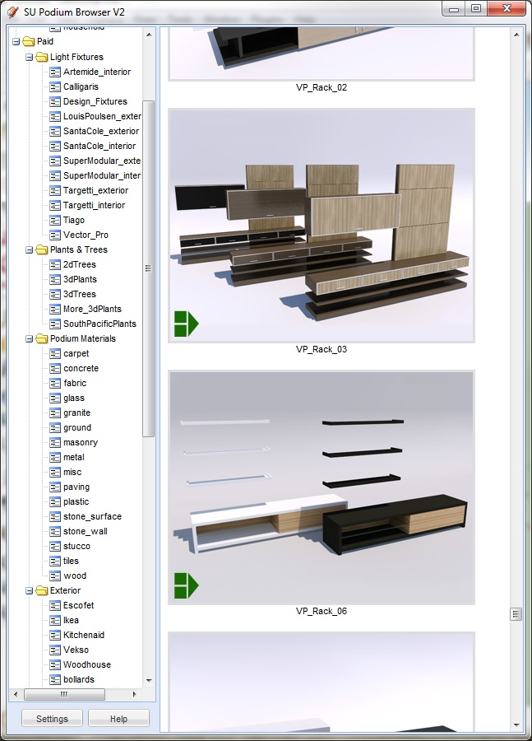Collapse the Exterior folder expander
Image resolution: width=532 pixels, height=741 pixels.
[29, 590]
